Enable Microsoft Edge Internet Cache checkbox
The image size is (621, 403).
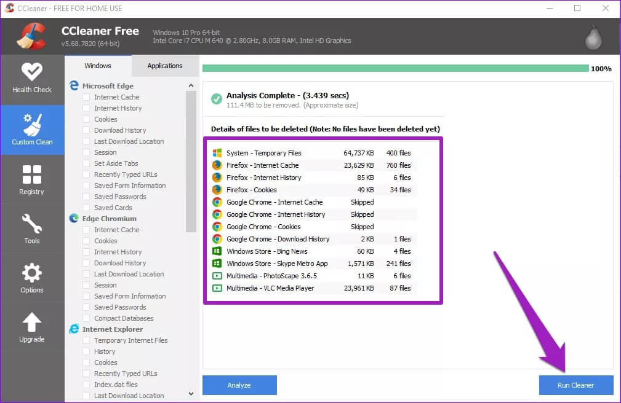(86, 97)
